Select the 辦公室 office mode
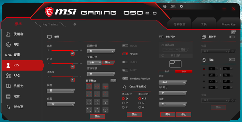 pos(22,107)
